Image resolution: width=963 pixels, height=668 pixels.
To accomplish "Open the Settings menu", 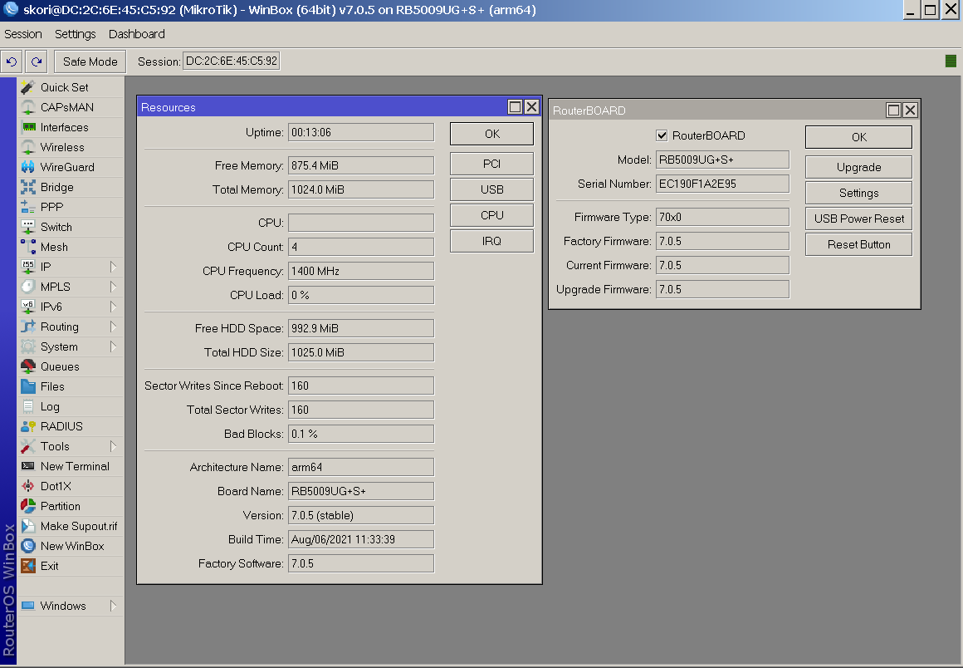I will 75,34.
